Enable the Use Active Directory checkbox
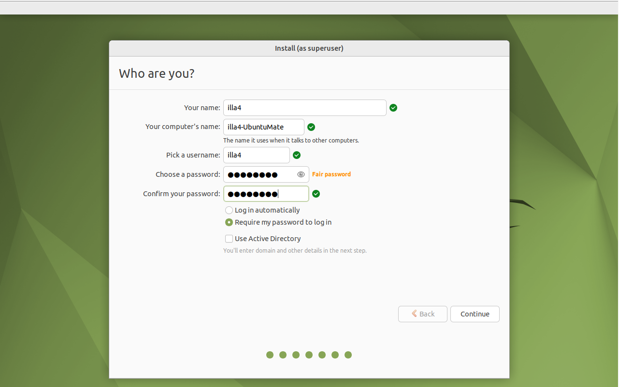619x387 pixels. (229, 239)
